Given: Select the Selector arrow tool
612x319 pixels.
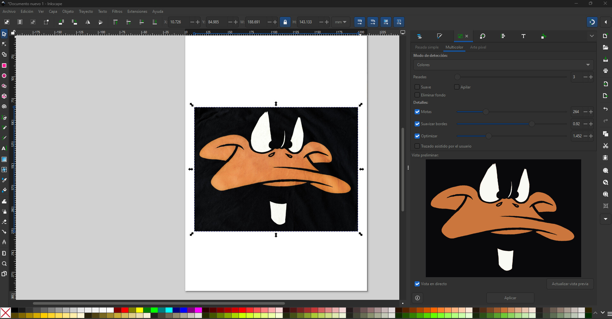Looking at the screenshot, I should point(4,34).
